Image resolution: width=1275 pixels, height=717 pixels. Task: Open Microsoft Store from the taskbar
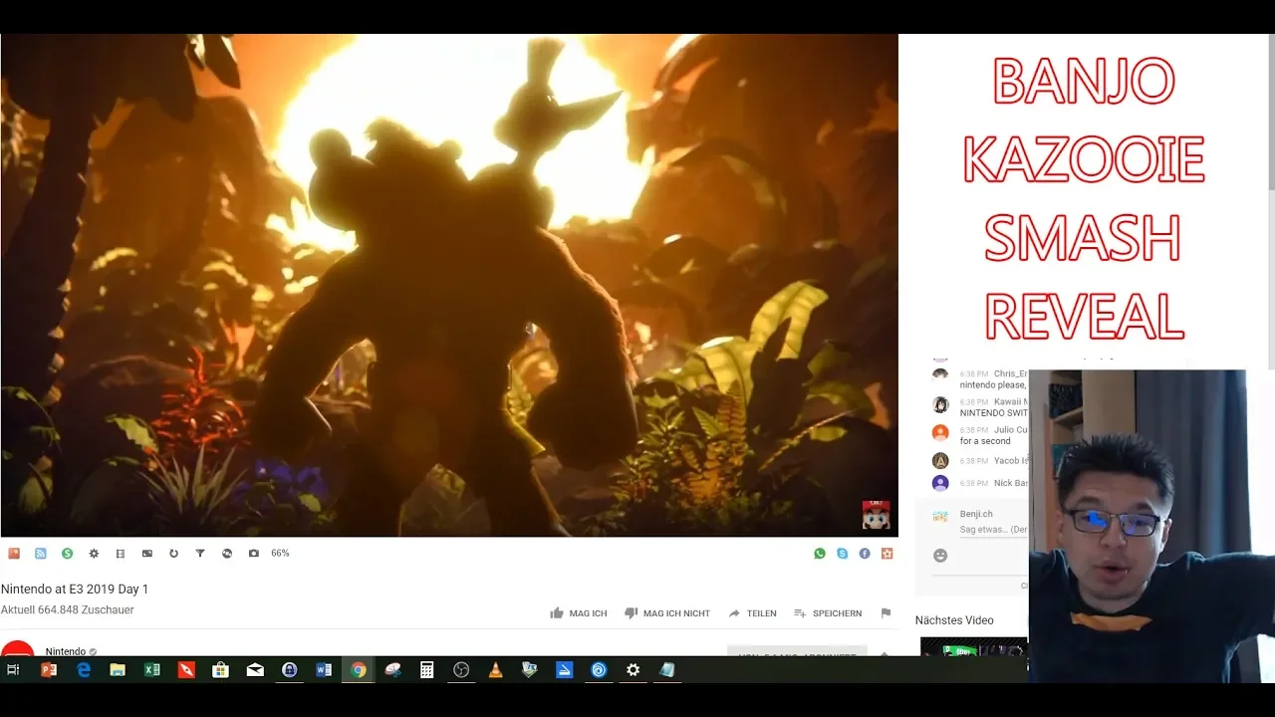click(x=220, y=670)
